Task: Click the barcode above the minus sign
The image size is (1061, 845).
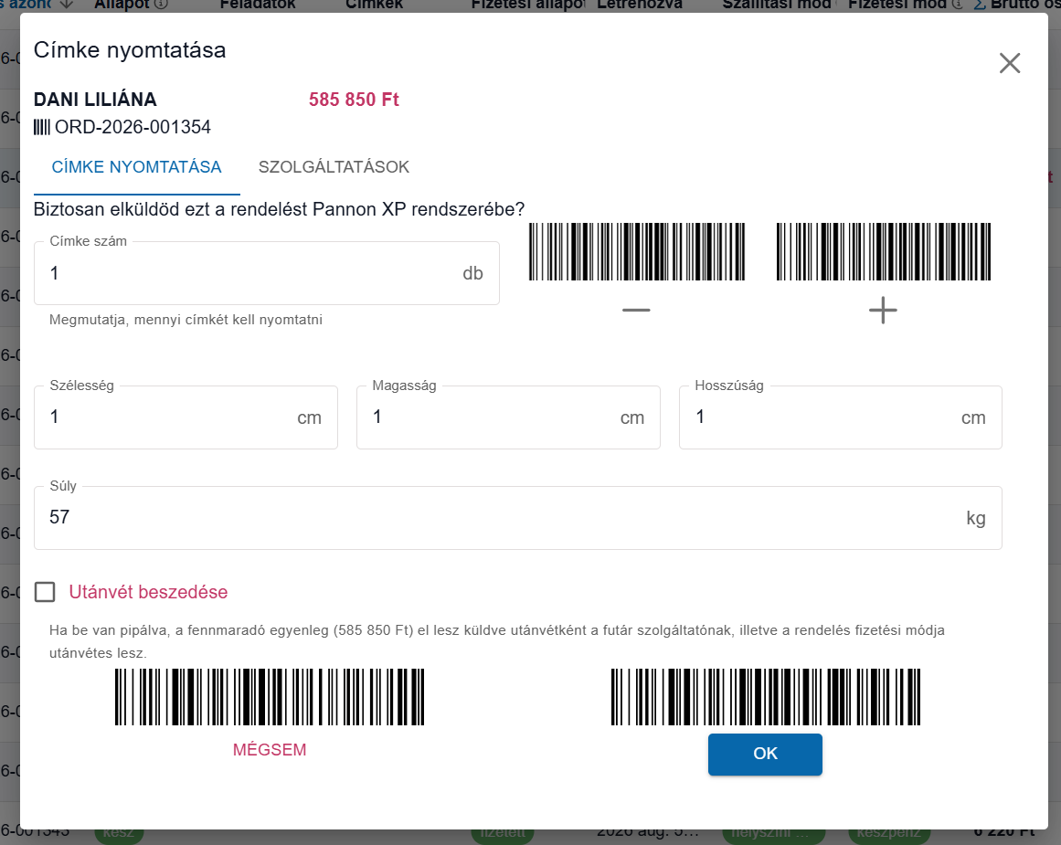Action: pyautogui.click(x=637, y=252)
